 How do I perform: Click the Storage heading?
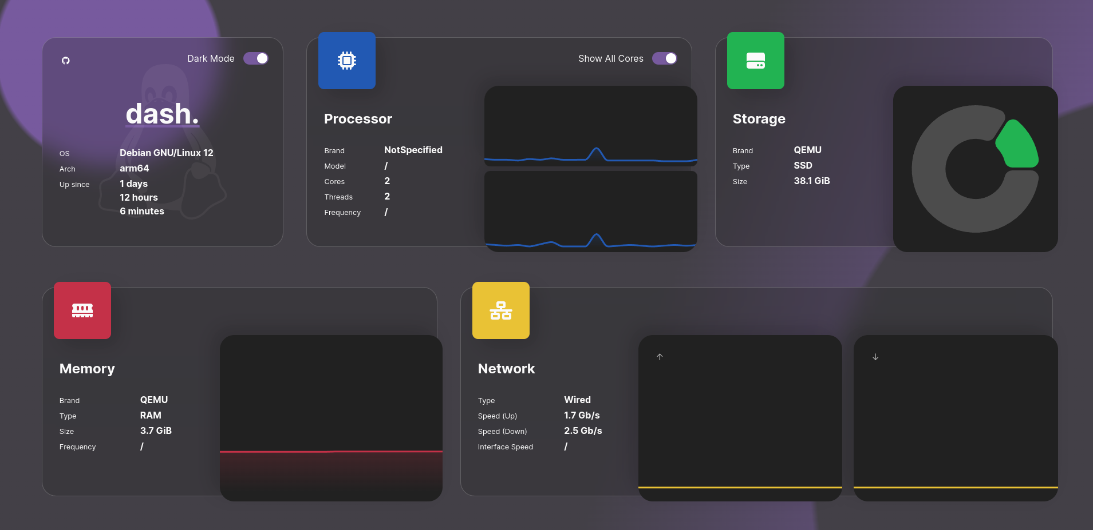tap(759, 119)
